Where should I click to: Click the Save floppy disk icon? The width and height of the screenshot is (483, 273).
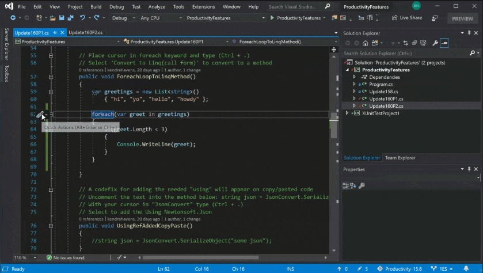[x=62, y=18]
